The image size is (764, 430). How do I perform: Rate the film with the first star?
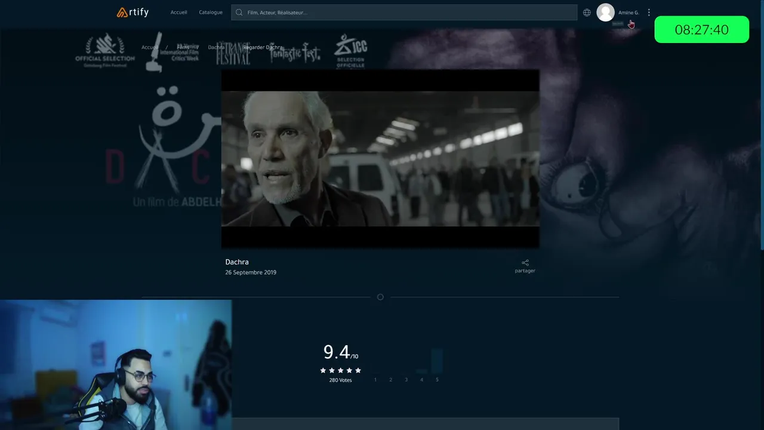(323, 370)
